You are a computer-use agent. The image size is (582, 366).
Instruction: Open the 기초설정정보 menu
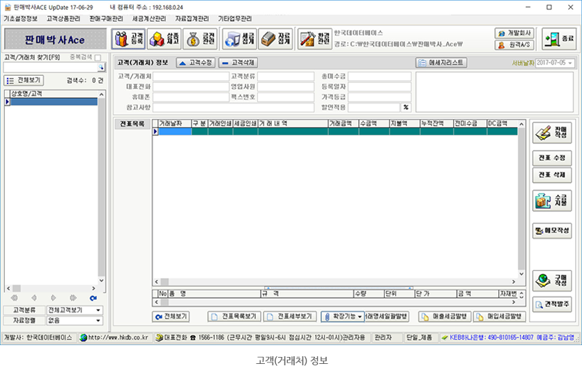[21, 18]
